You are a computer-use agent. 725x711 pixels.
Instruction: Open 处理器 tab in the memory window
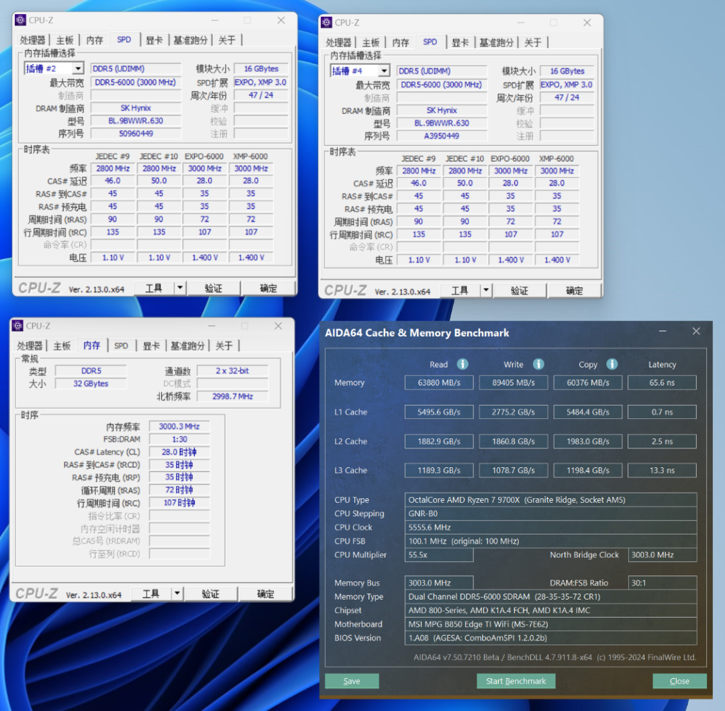(30, 345)
